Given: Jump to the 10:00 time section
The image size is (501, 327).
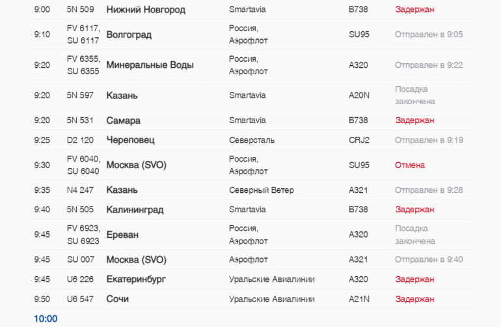Looking at the screenshot, I should coord(46,319).
